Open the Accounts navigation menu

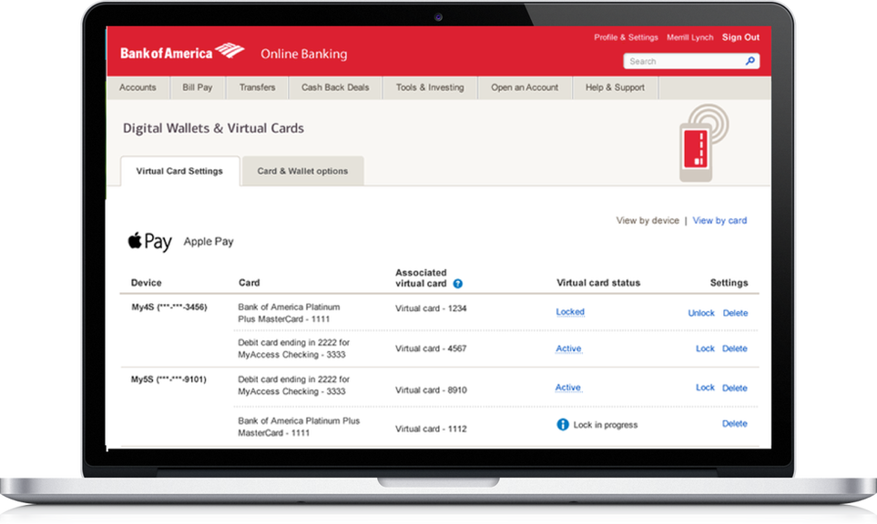[x=138, y=86]
